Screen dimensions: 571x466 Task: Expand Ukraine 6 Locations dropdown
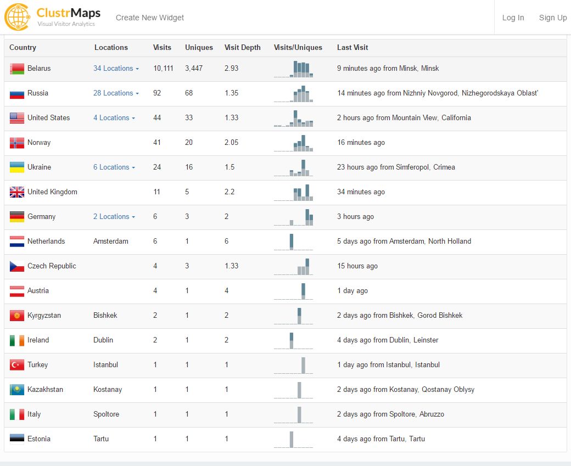click(114, 167)
